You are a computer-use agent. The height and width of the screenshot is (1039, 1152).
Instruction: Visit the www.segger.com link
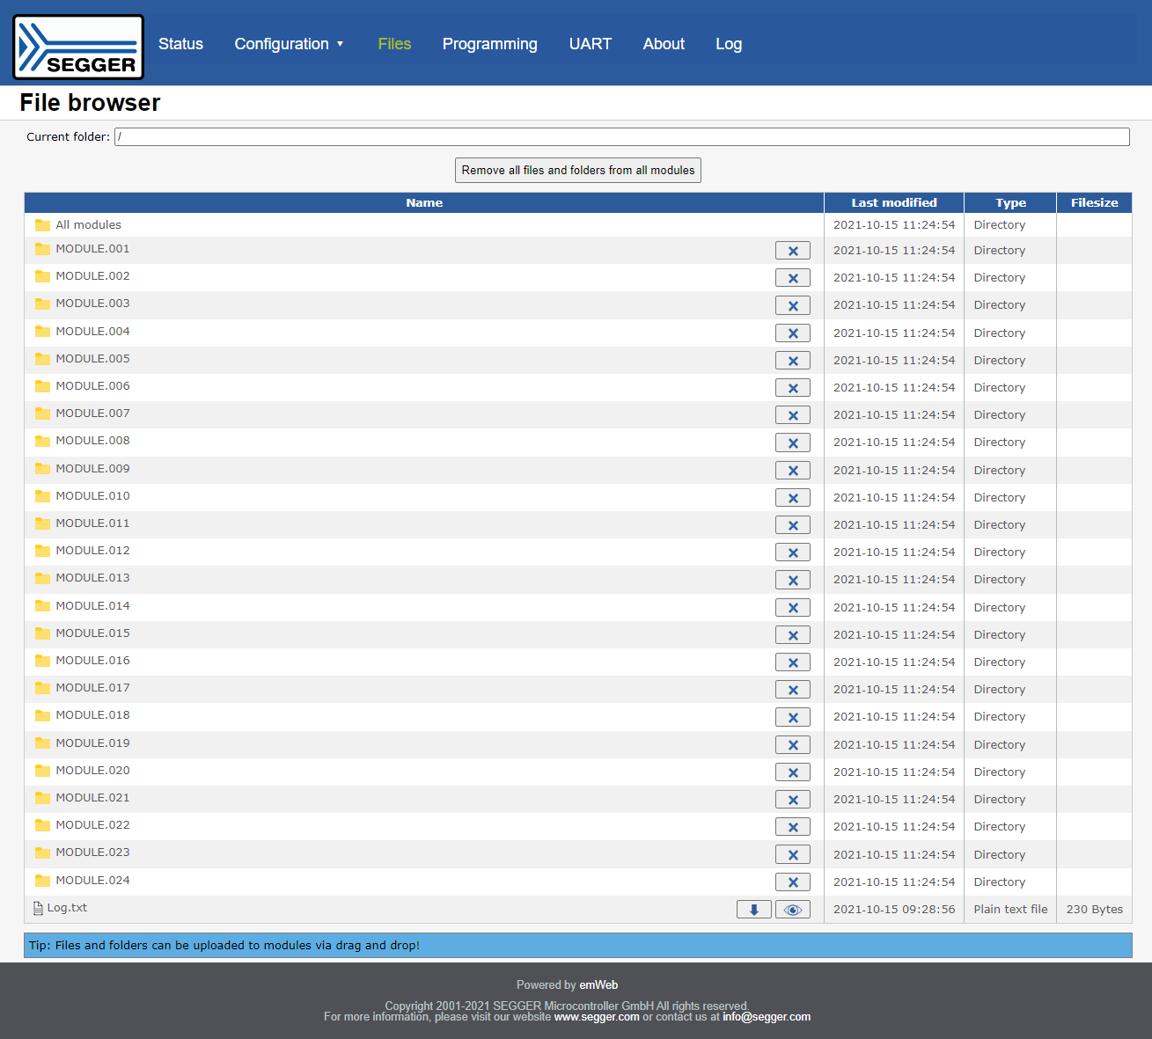[596, 1017]
